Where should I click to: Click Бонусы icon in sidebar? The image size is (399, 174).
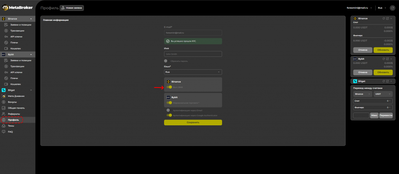(4, 102)
